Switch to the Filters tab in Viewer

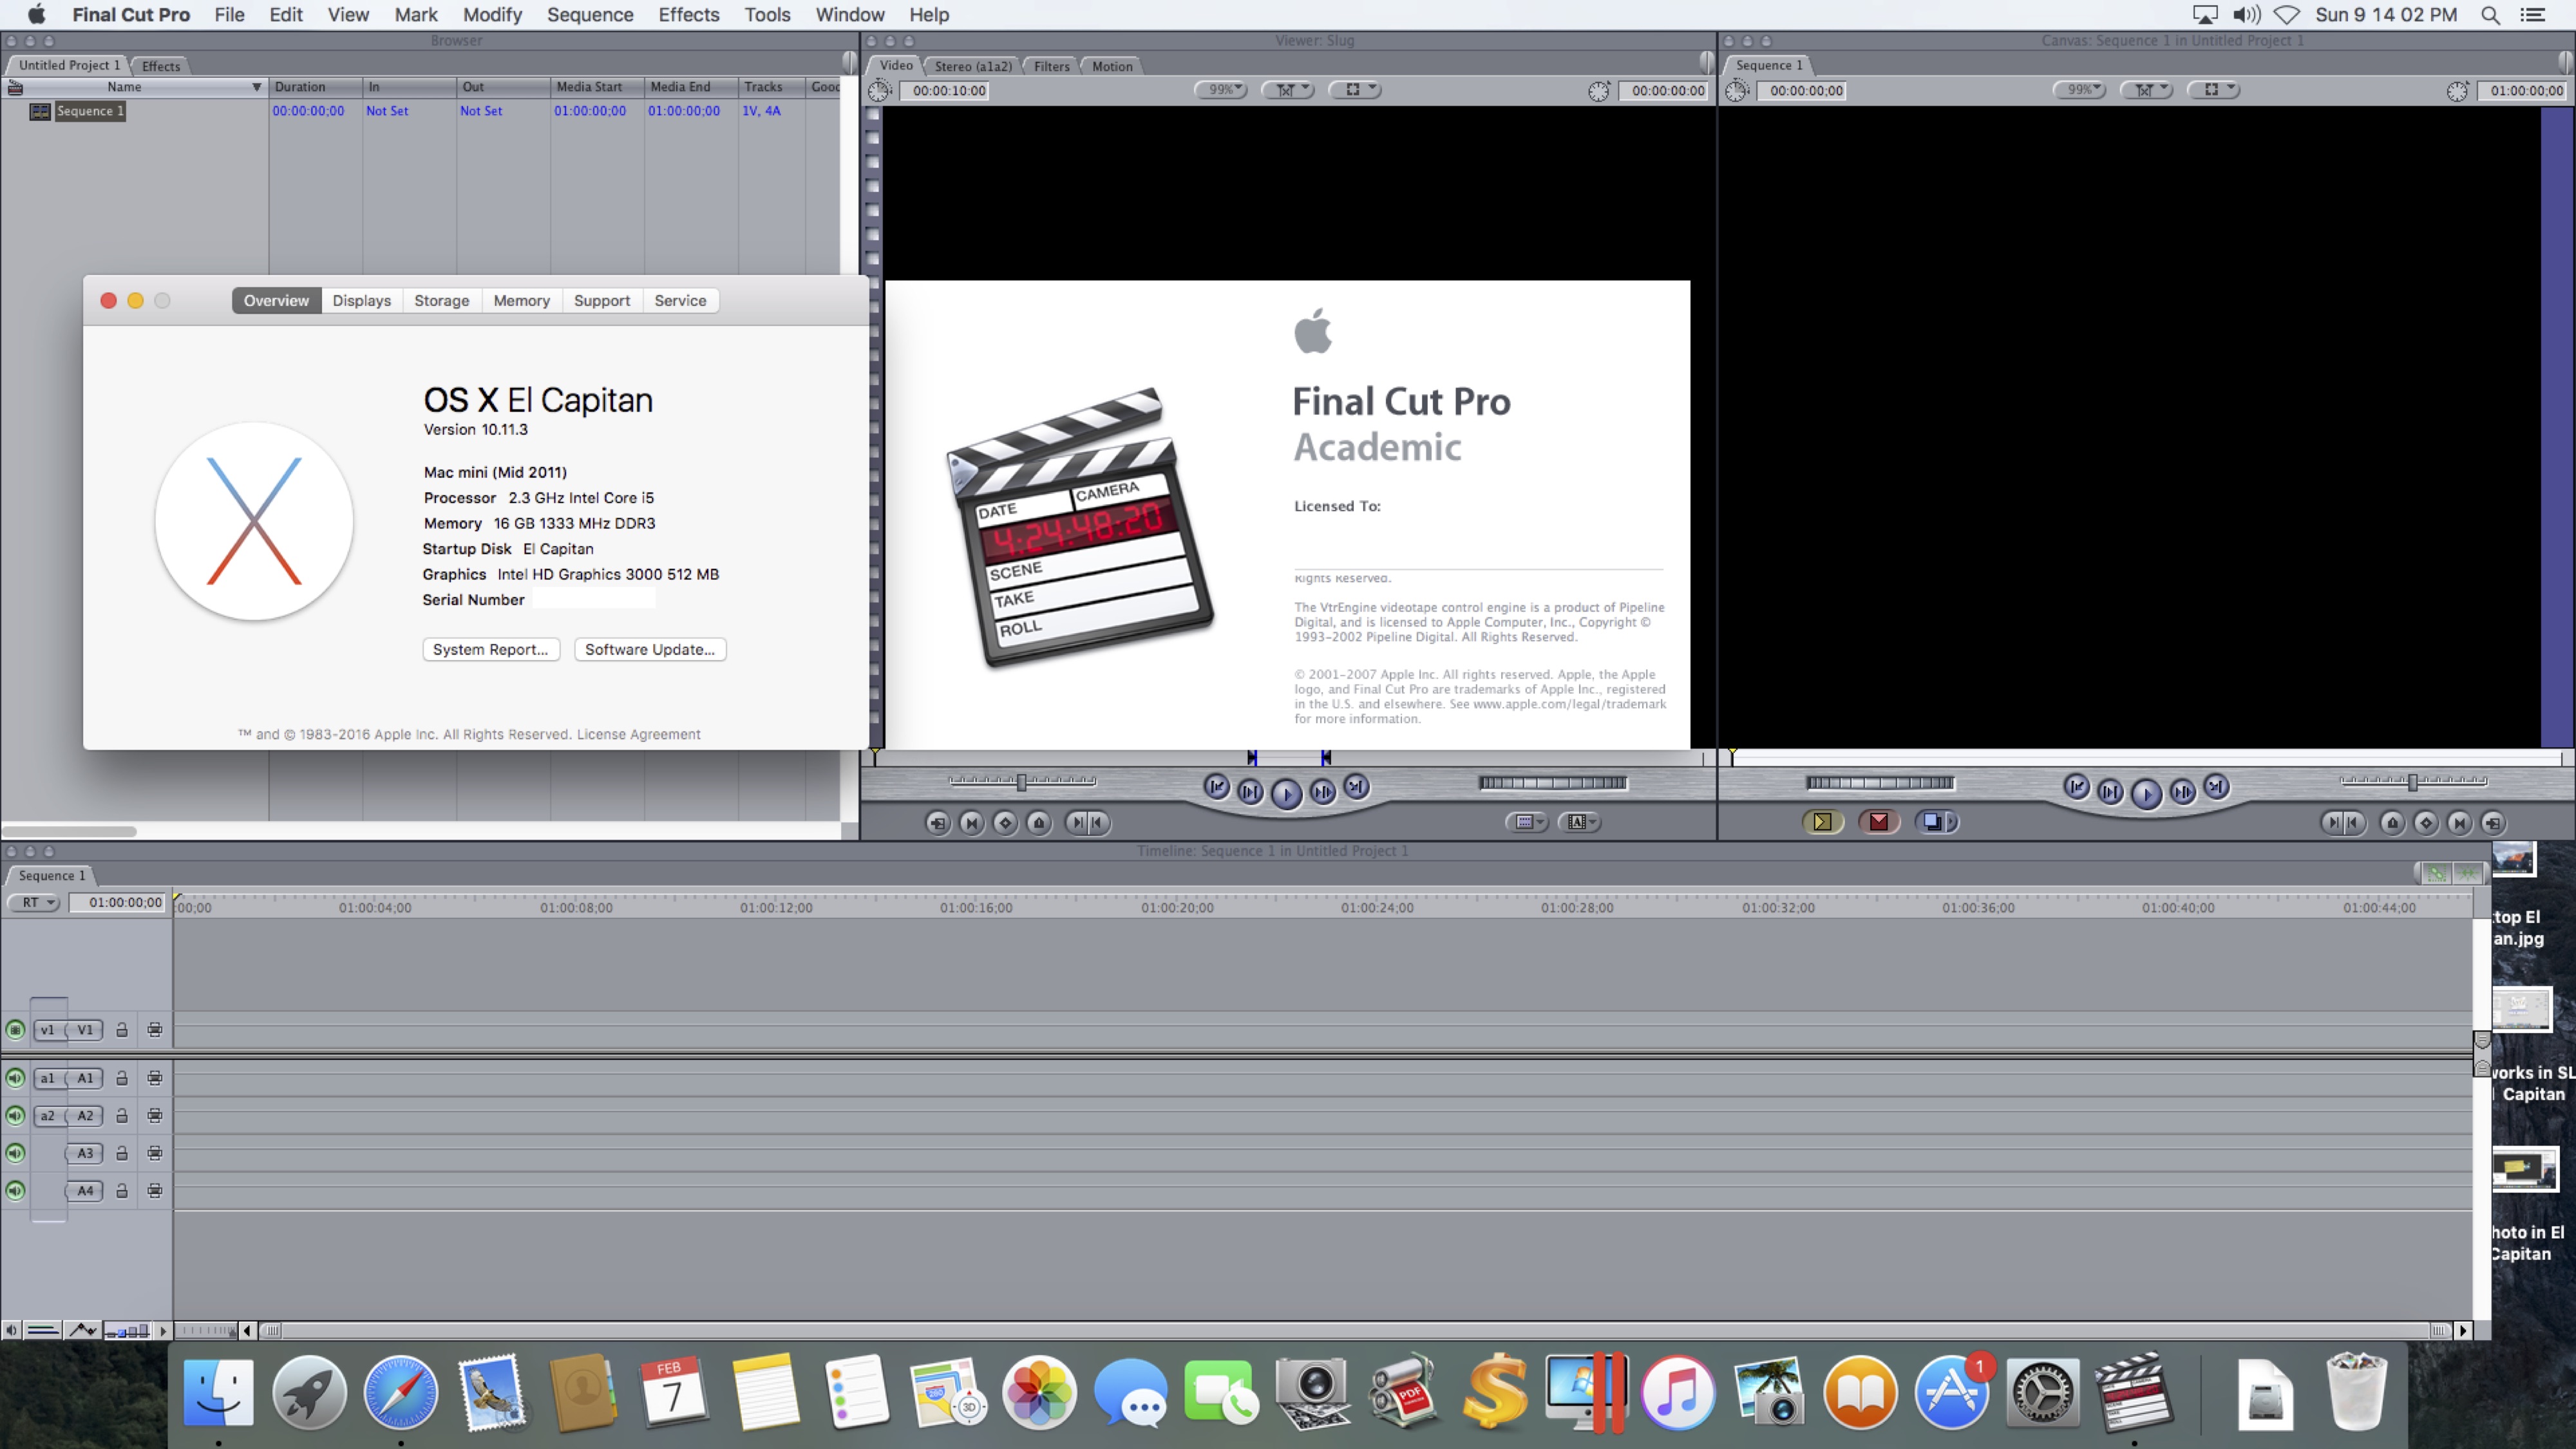pos(1051,66)
